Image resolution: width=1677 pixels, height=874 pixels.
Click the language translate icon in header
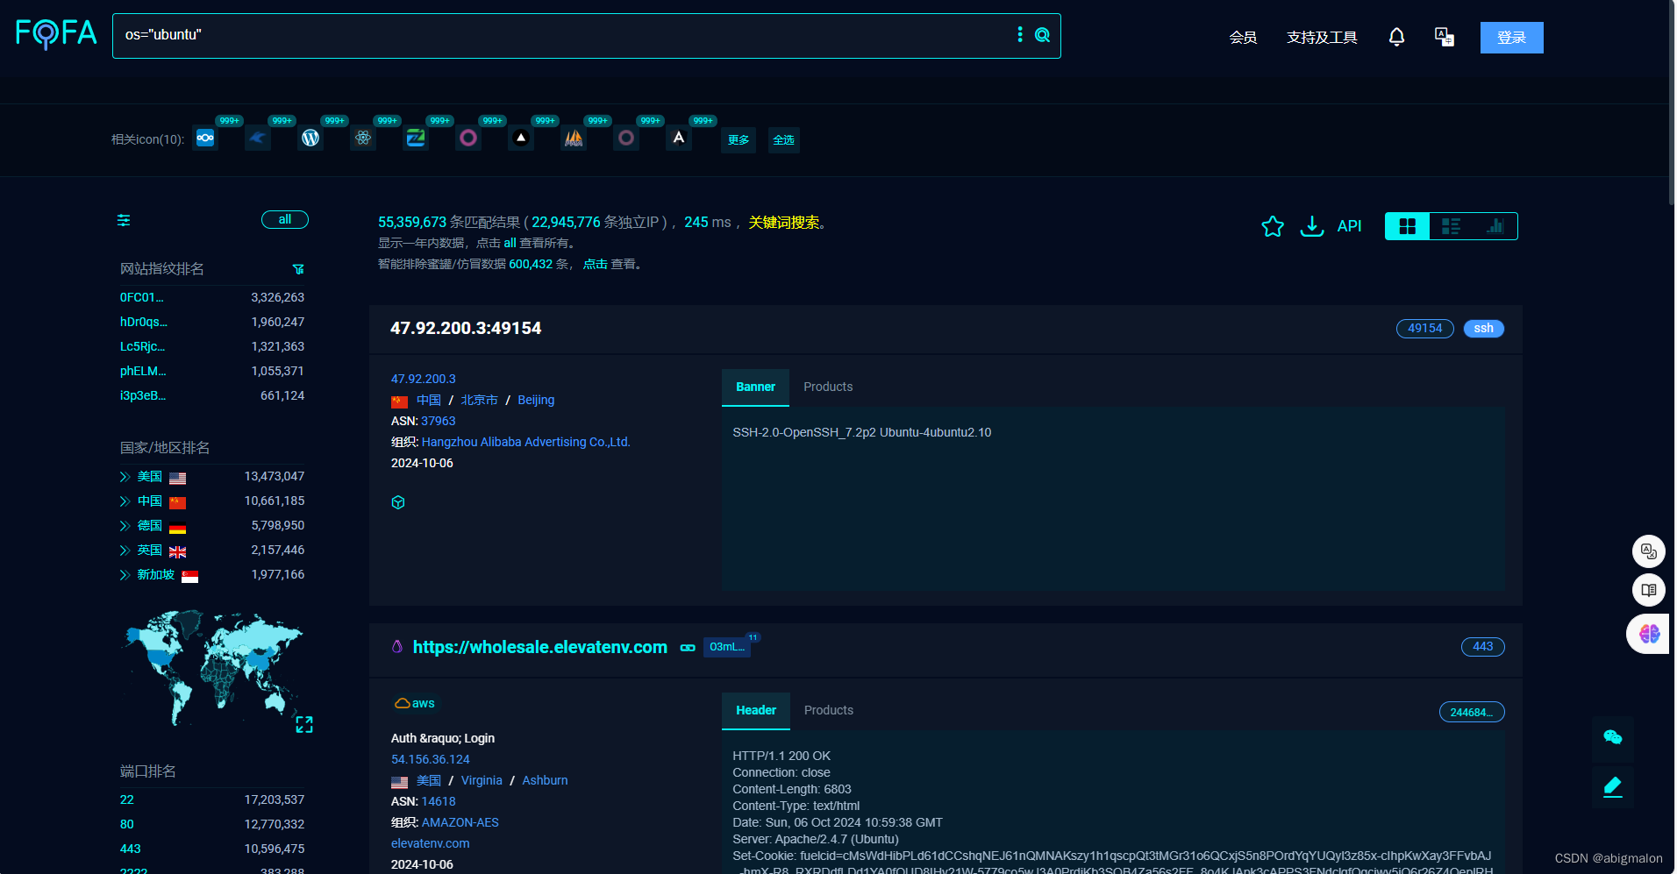click(x=1444, y=37)
